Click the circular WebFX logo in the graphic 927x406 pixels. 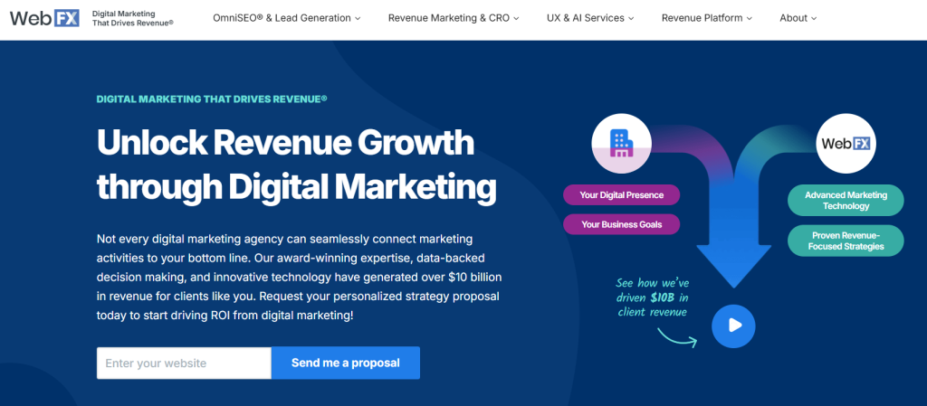(x=846, y=143)
